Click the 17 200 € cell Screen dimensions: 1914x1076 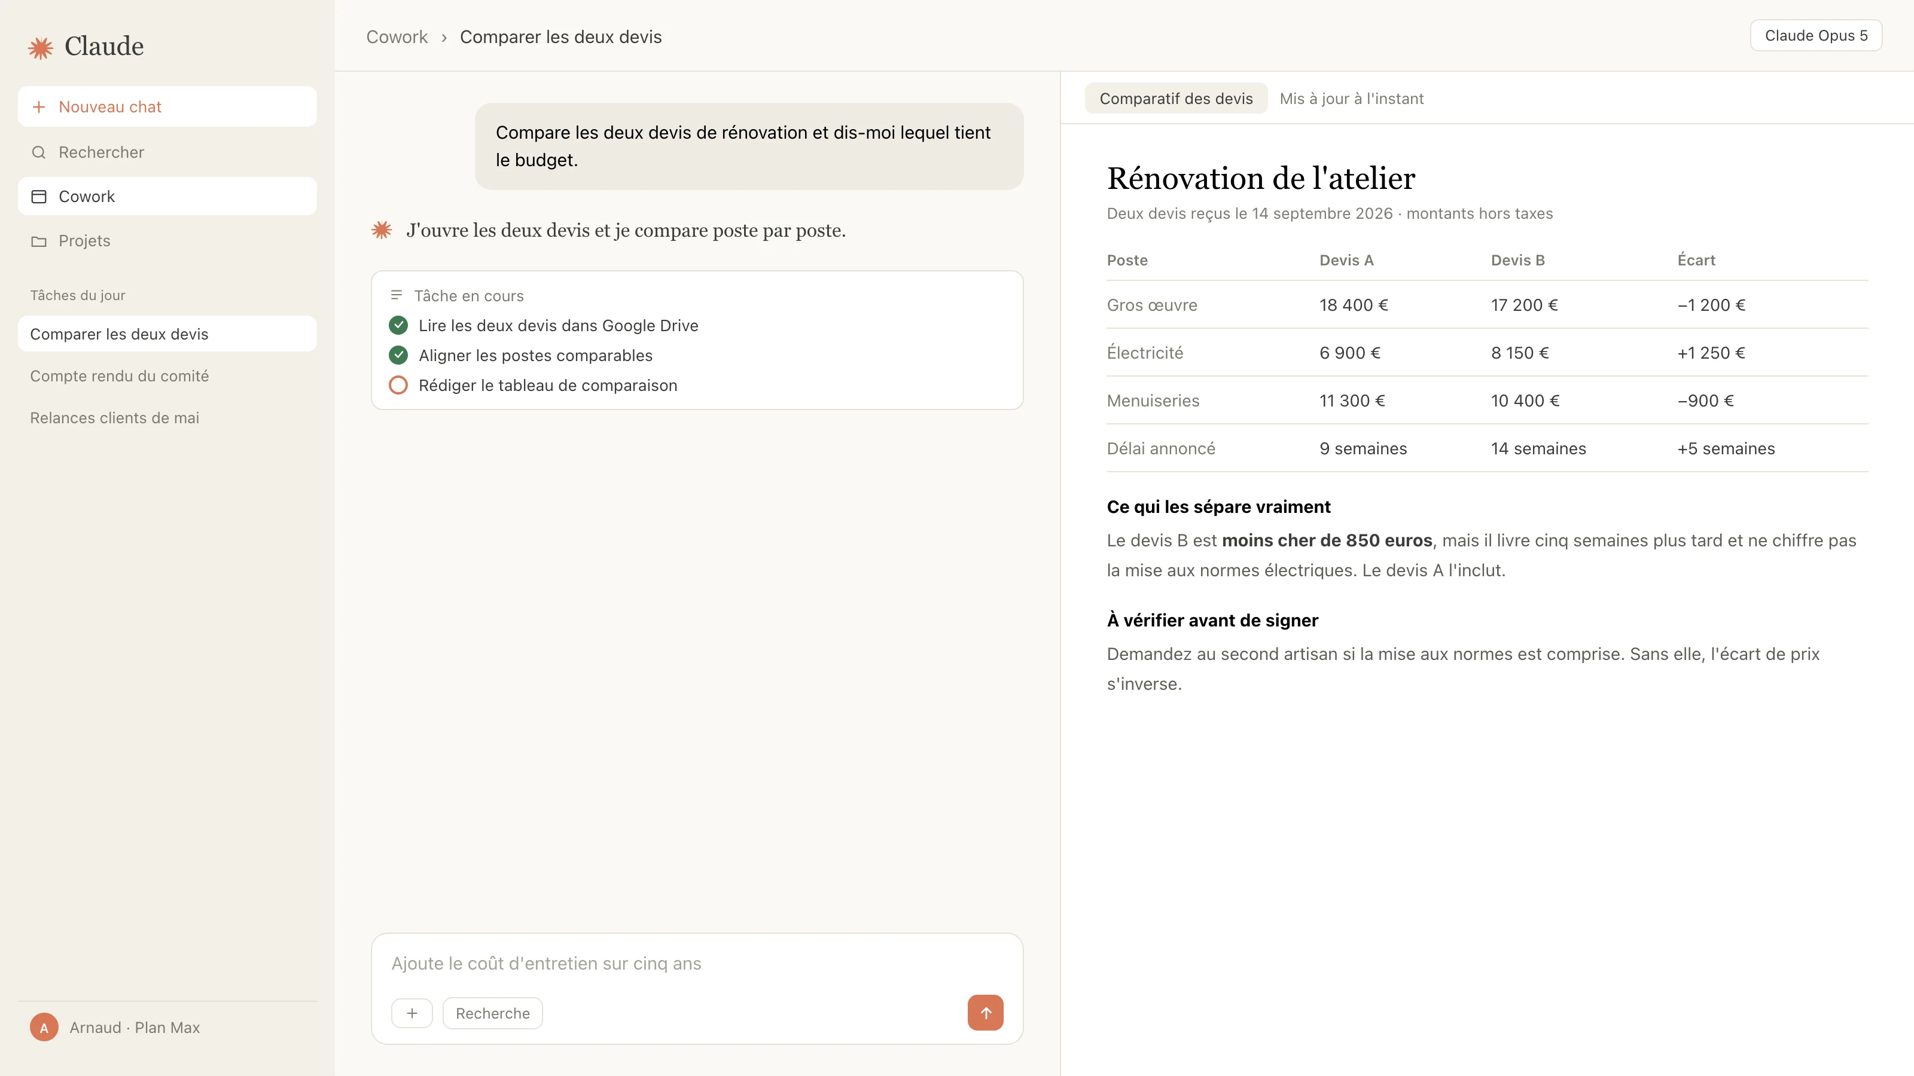1525,305
